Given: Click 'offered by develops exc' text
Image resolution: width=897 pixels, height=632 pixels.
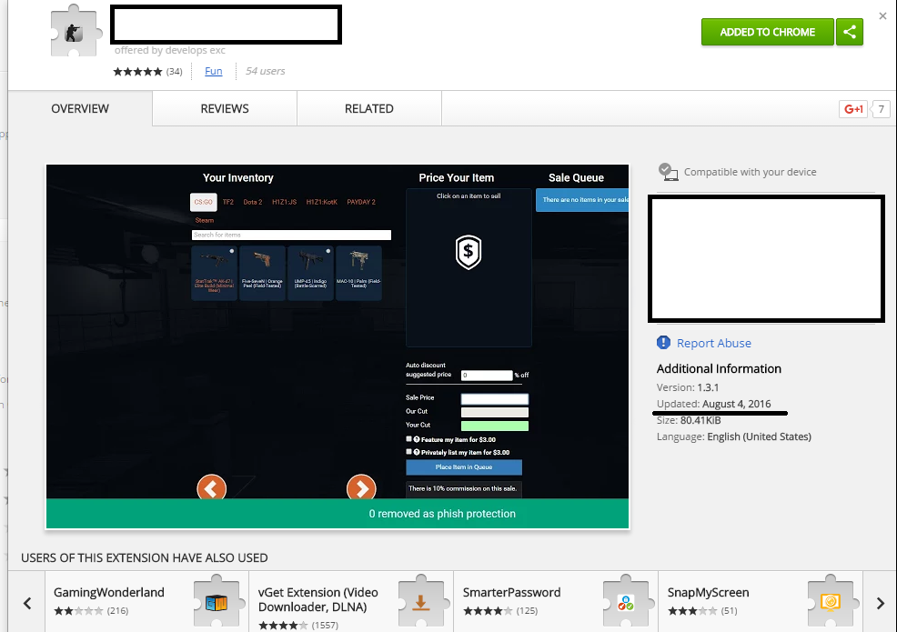Looking at the screenshot, I should coord(170,50).
